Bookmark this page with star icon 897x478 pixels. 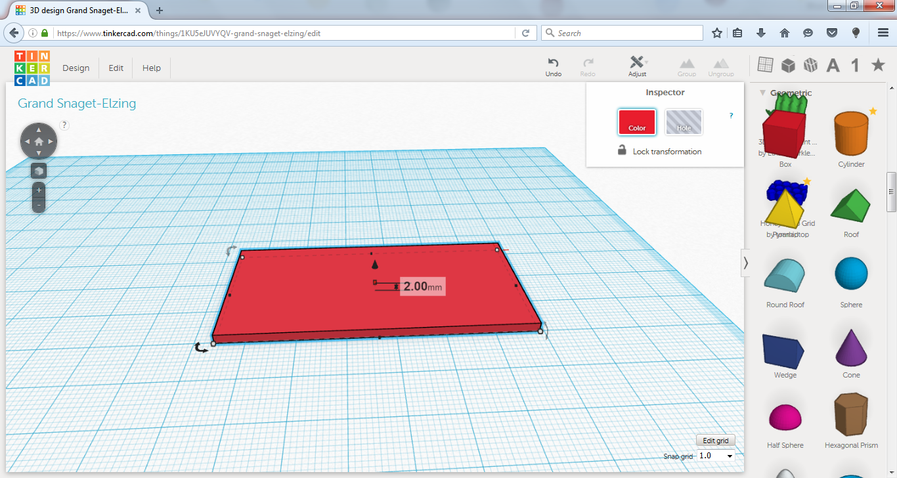717,33
